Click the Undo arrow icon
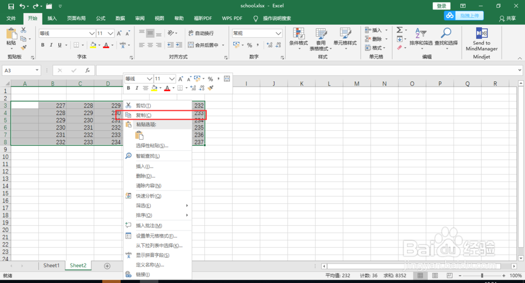The image size is (525, 283). pyautogui.click(x=22, y=6)
